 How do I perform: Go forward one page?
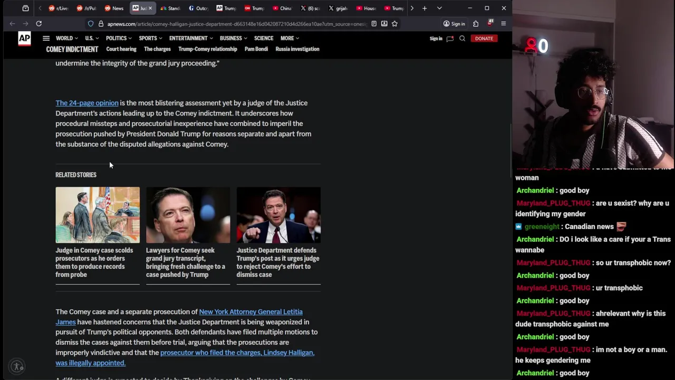(x=25, y=24)
